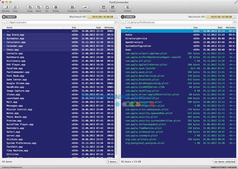Go up with left panel parent button
The height and width of the screenshot is (169, 238).
[4, 22]
